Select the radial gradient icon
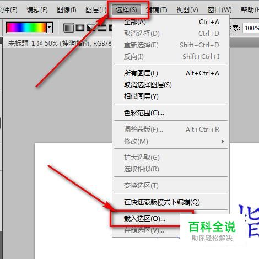 pyautogui.click(x=80, y=28)
